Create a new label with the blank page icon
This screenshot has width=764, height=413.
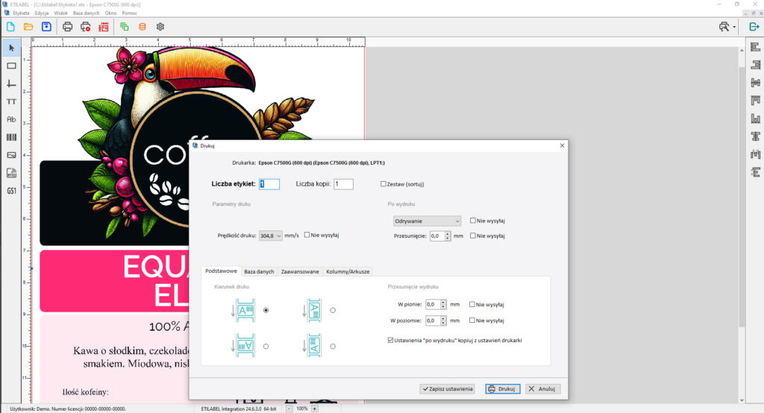pos(10,27)
